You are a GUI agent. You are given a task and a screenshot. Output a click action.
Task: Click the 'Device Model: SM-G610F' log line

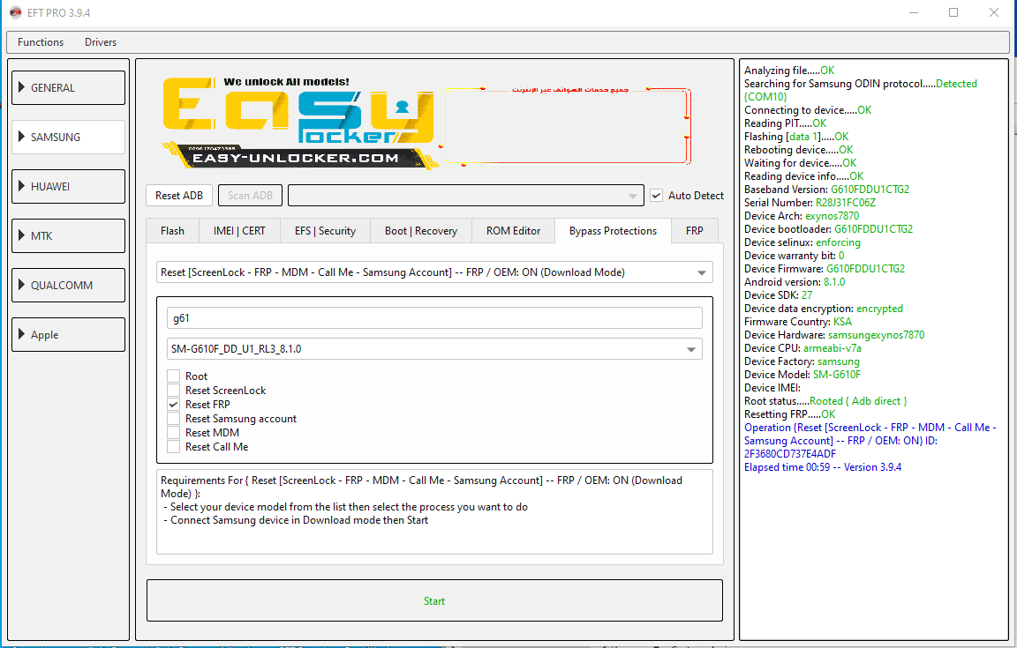[x=802, y=375]
